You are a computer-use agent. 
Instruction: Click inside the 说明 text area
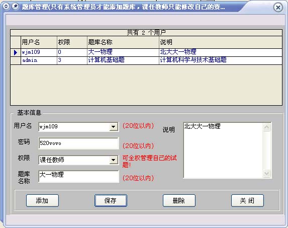tap(223, 150)
